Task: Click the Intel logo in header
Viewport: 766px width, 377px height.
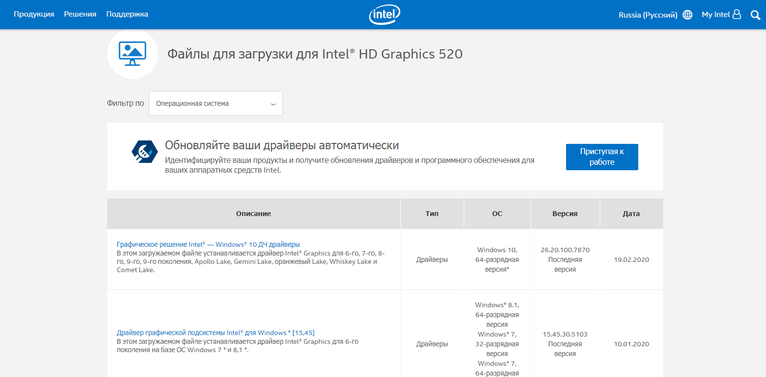Action: (384, 15)
